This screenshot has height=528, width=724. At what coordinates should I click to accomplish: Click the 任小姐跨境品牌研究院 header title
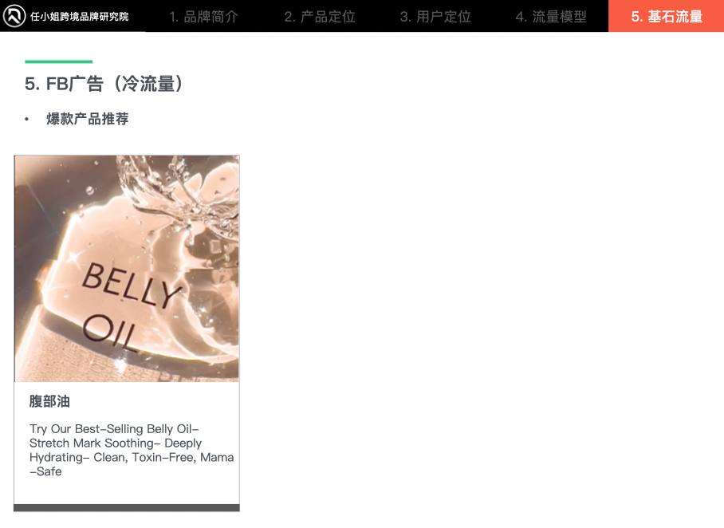click(x=80, y=17)
